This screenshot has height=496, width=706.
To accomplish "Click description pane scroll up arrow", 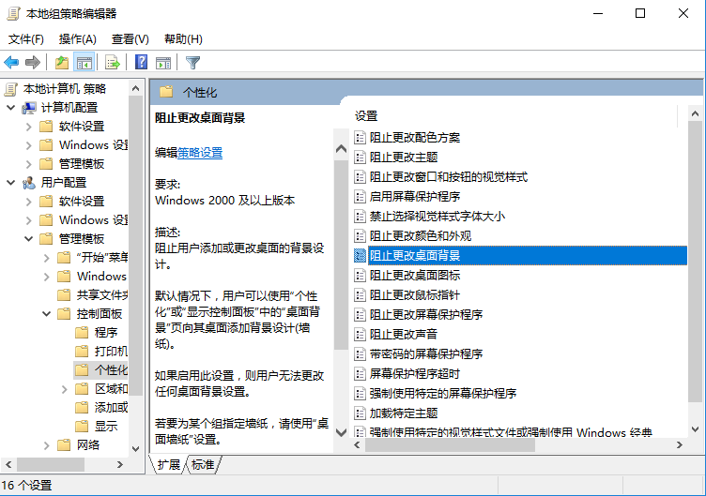I will [342, 149].
